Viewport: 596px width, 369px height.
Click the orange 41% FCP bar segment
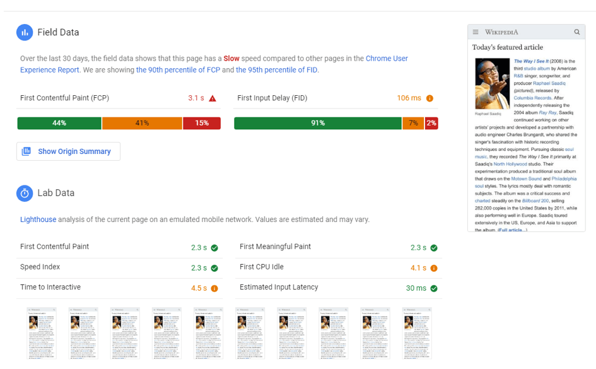(x=142, y=123)
